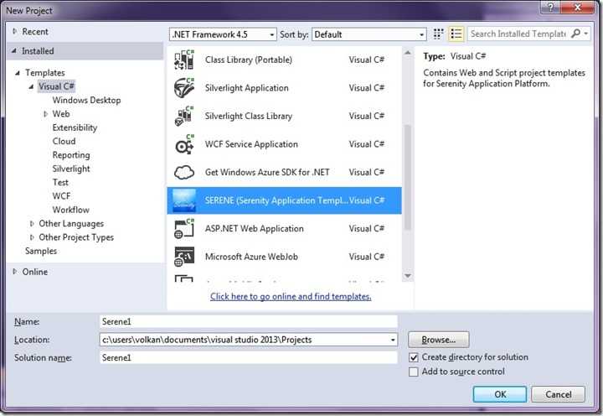This screenshot has width=603, height=416.
Task: Collapse the Installed section
Action: [x=14, y=50]
